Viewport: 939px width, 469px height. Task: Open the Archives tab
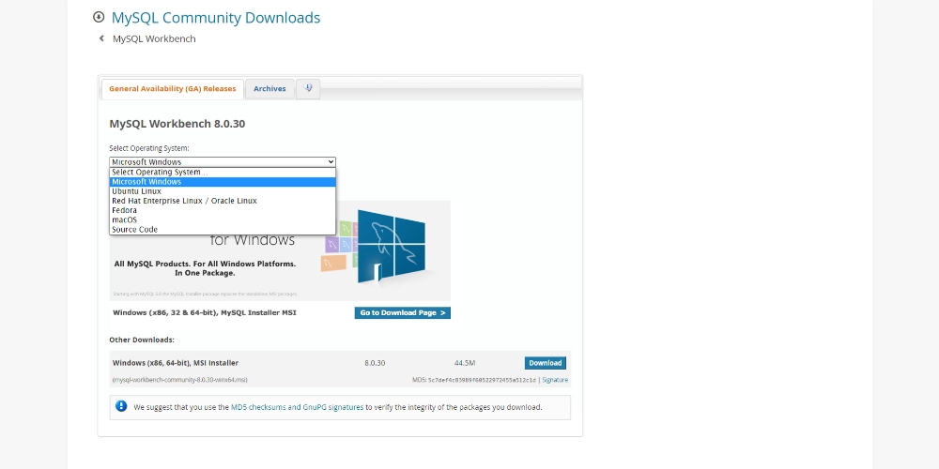point(269,88)
